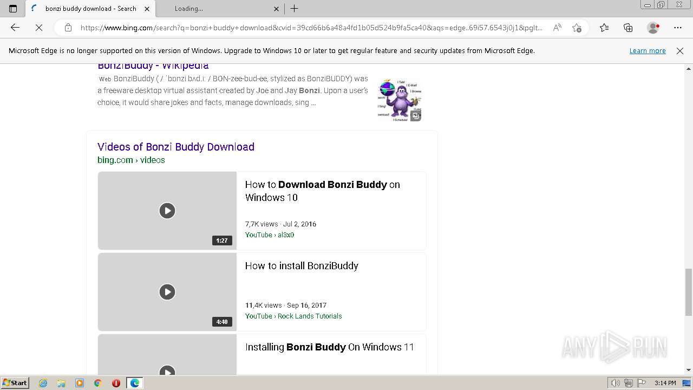The image size is (693, 390).
Task: Open the network tray icon
Action: pos(628,383)
